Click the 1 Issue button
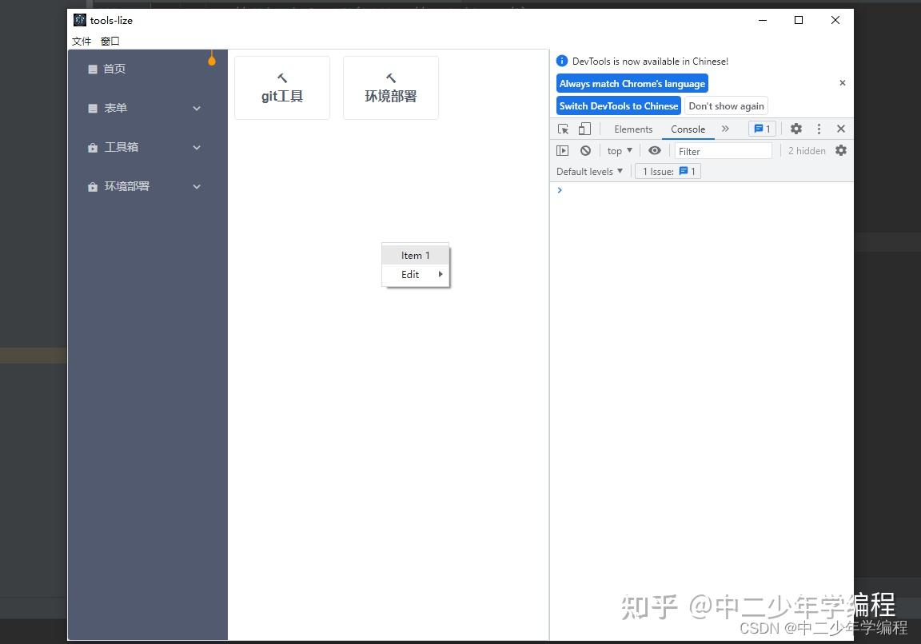This screenshot has width=921, height=644. [668, 172]
